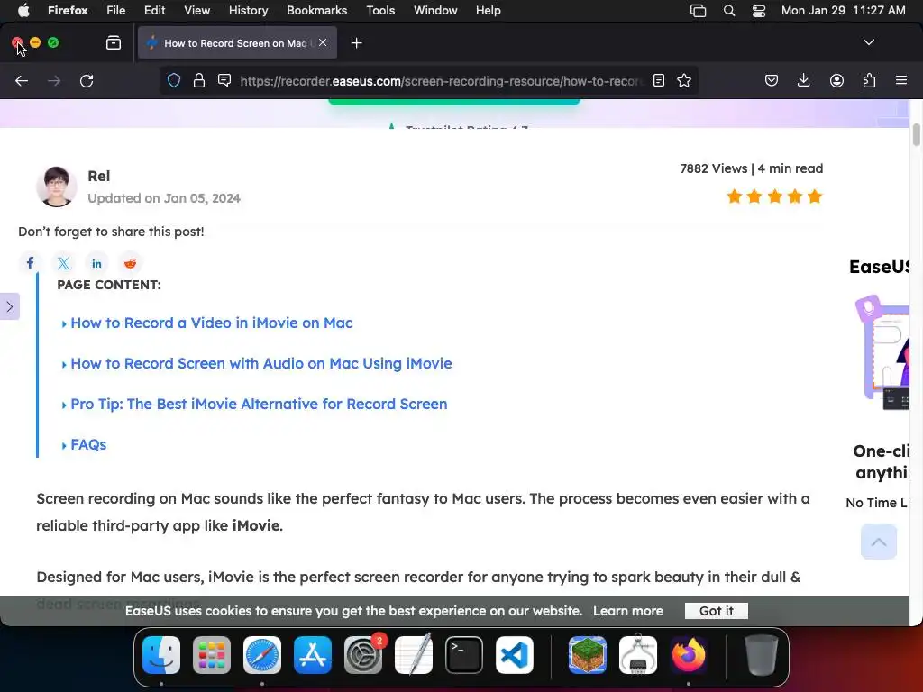Open the Firefox View tab icon
923x692 pixels.
click(114, 42)
